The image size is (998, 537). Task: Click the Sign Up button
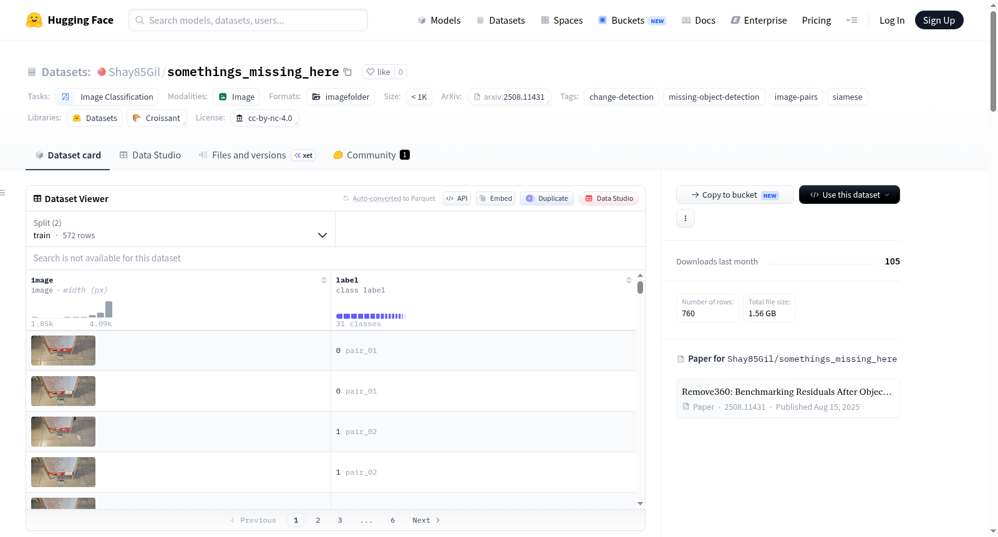tap(939, 20)
